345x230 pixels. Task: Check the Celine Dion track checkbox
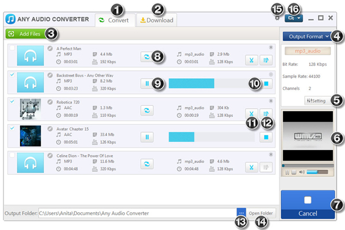coord(12,155)
